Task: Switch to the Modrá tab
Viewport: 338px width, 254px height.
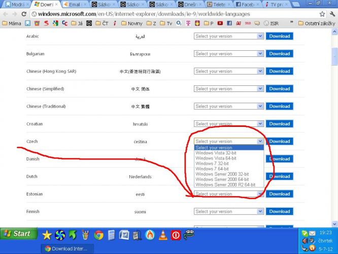Action: point(17,4)
